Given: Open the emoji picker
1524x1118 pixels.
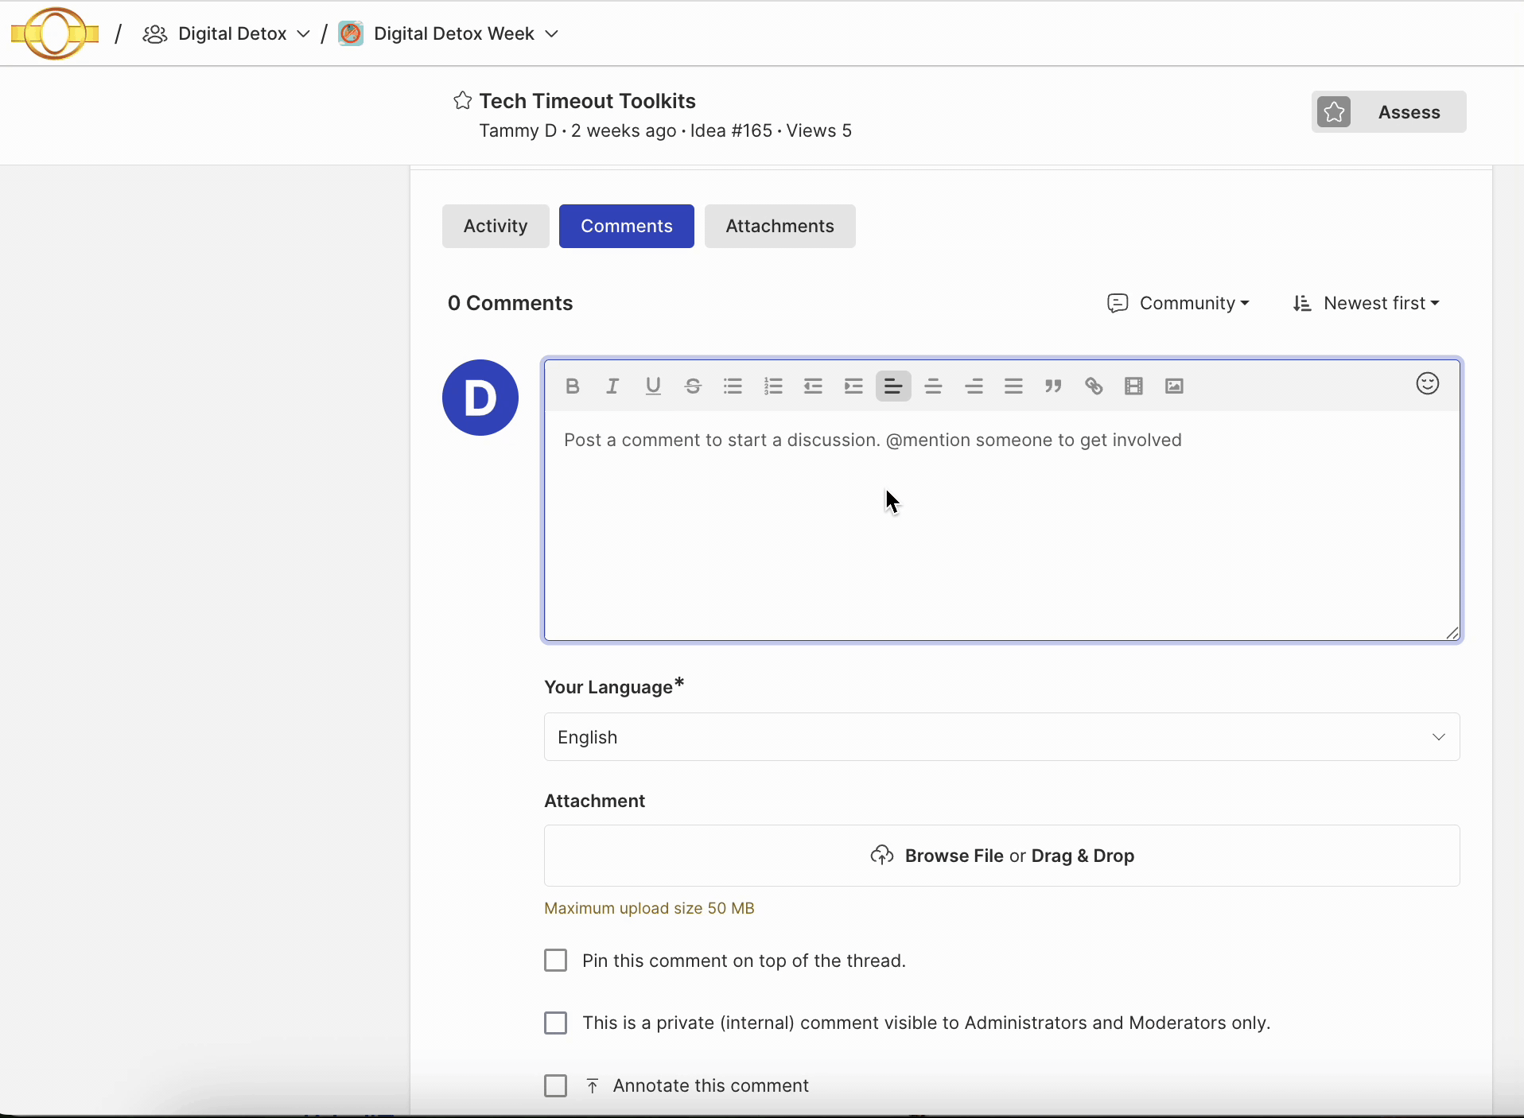Looking at the screenshot, I should (1428, 384).
